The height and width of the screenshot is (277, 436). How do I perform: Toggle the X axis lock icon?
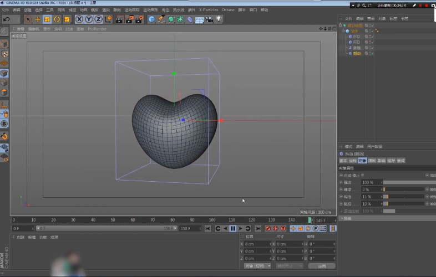coord(80,19)
